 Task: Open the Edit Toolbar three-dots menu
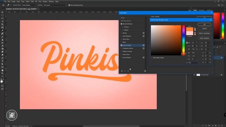tap(2, 76)
